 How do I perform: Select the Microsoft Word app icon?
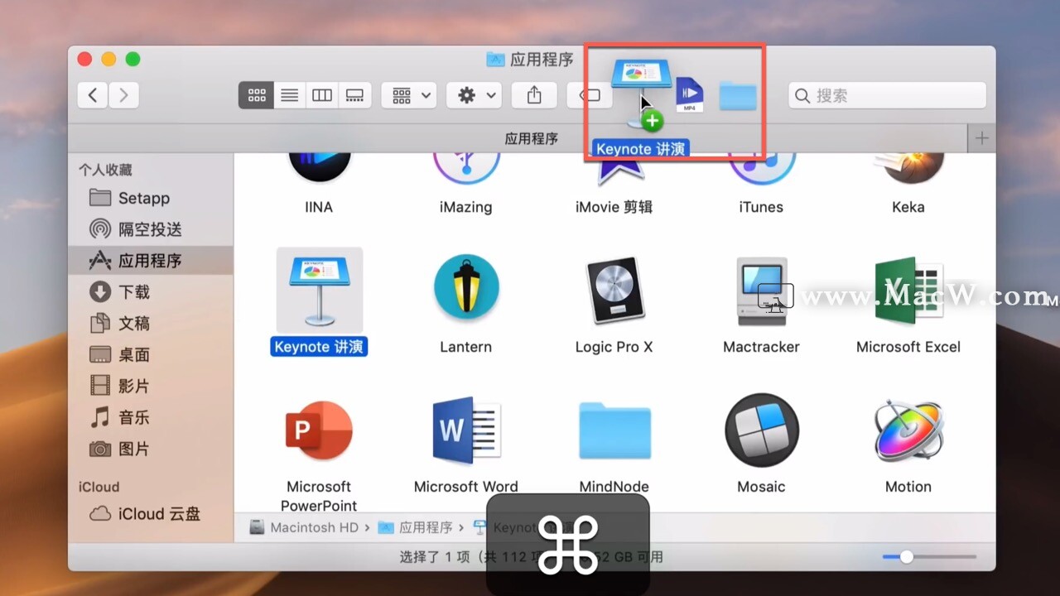466,430
